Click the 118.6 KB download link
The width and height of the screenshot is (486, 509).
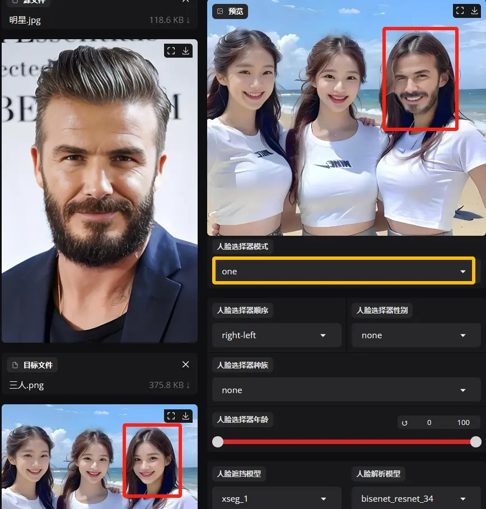coord(170,20)
